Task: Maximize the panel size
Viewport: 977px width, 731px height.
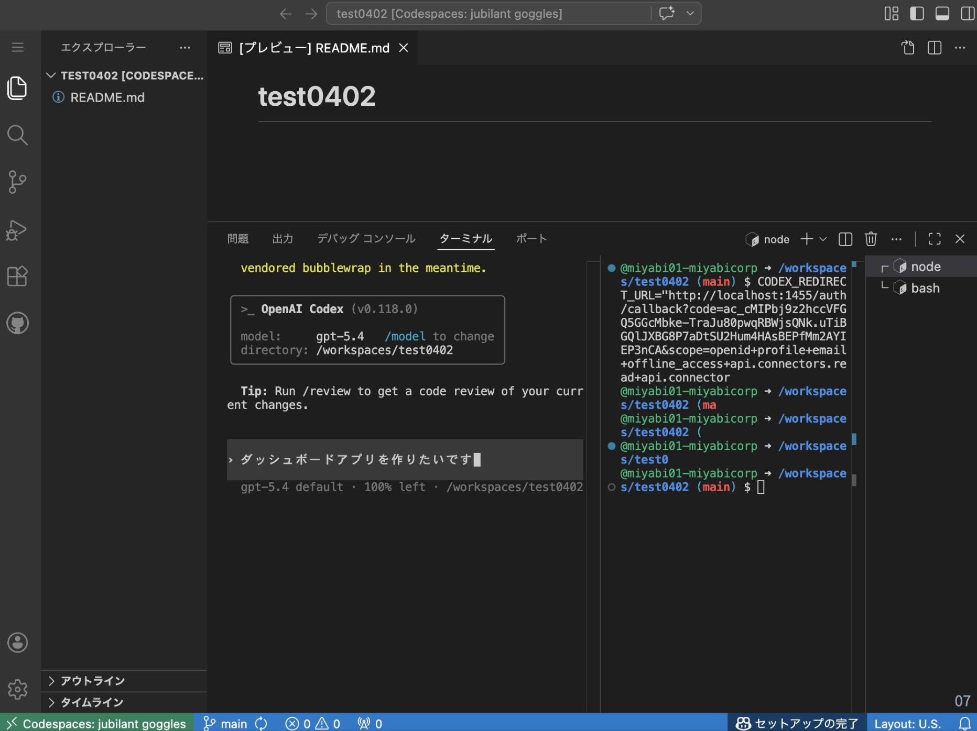Action: pyautogui.click(x=935, y=239)
